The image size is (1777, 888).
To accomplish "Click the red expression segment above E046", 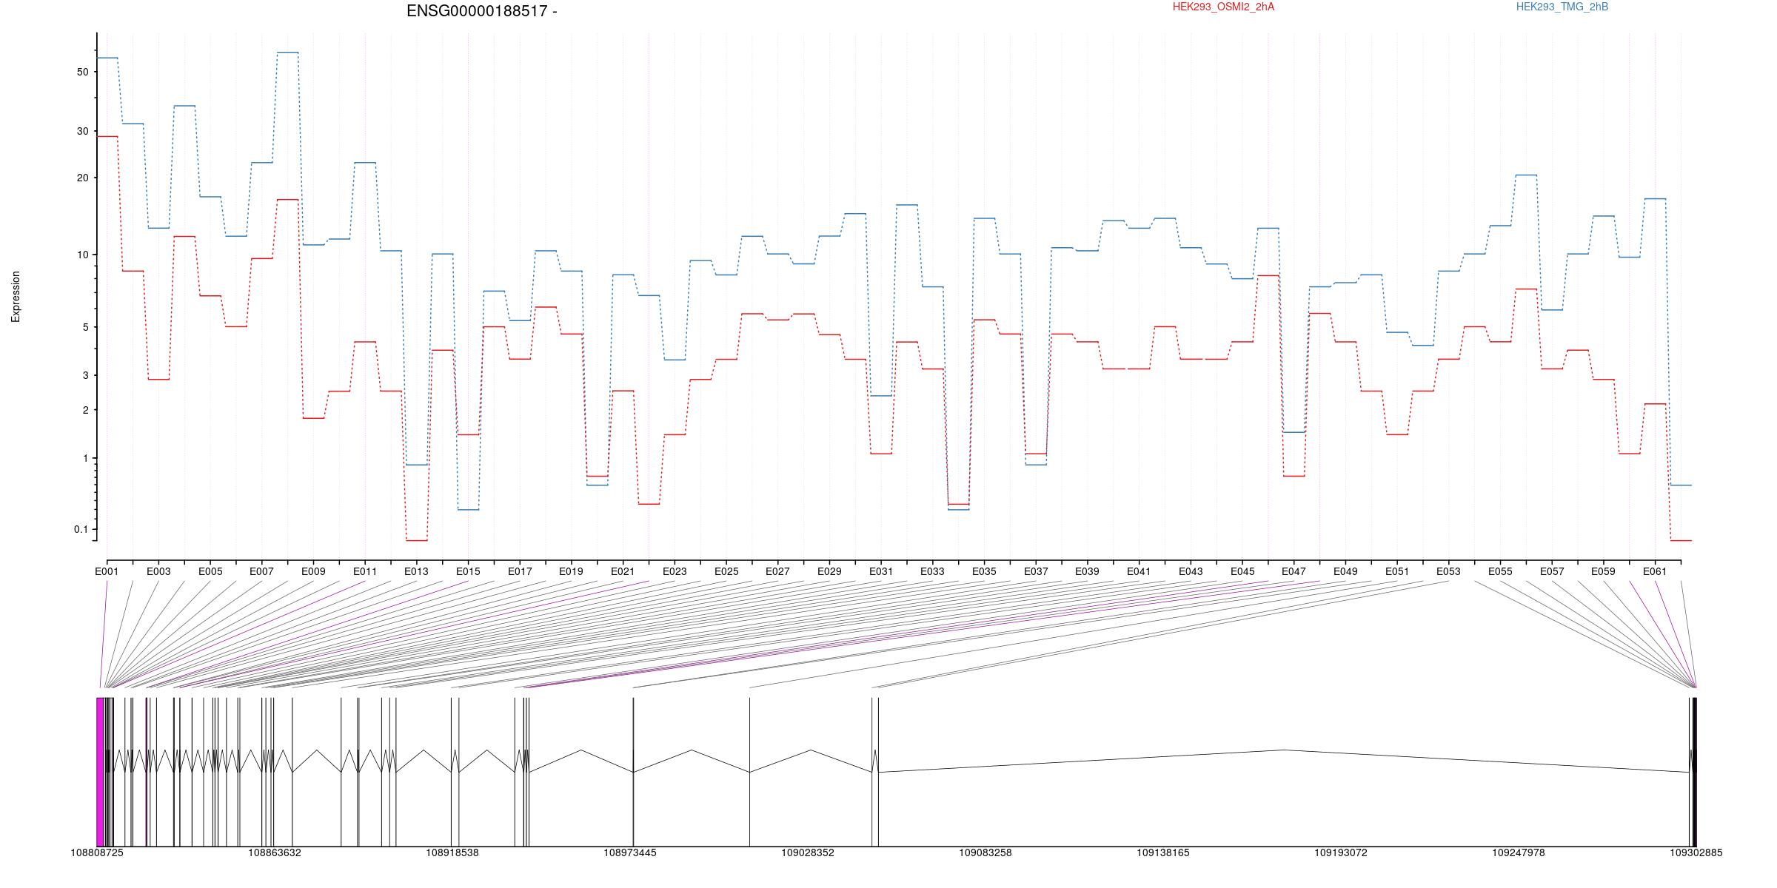I will coord(1268,275).
